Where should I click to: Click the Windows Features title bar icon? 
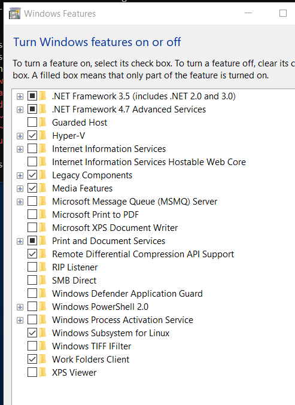click(15, 13)
